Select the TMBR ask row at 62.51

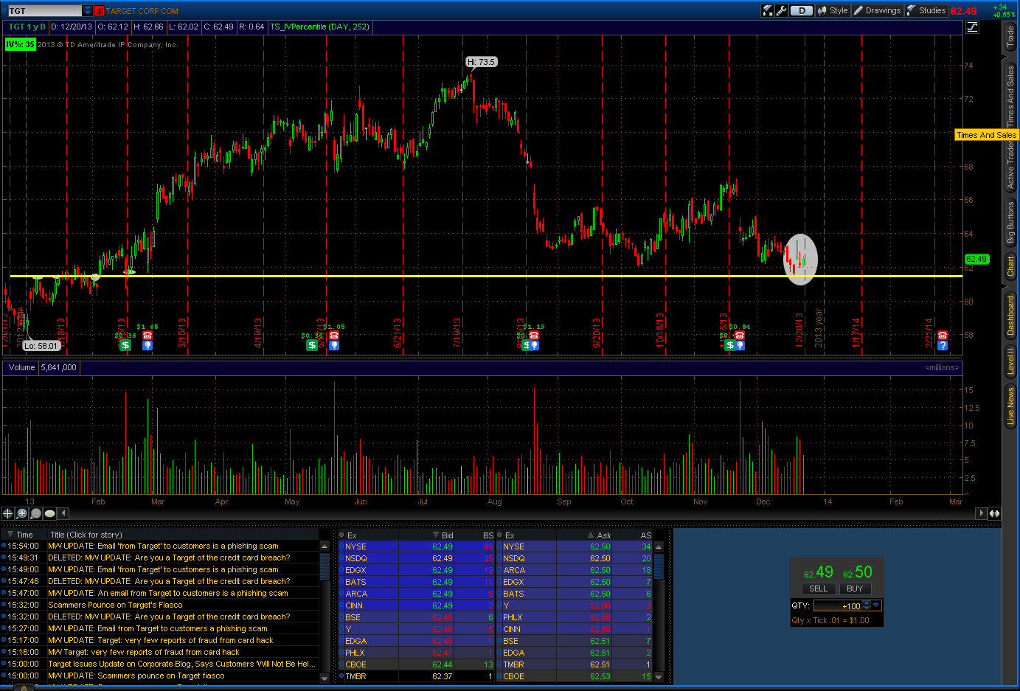(575, 664)
